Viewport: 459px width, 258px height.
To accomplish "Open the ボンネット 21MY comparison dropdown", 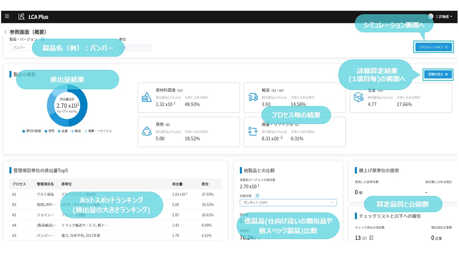I will point(287,202).
